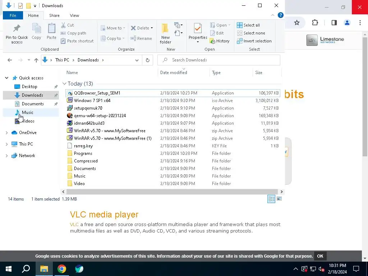Open Delete options arrow
The image size is (368, 276).
click(x=152, y=28)
